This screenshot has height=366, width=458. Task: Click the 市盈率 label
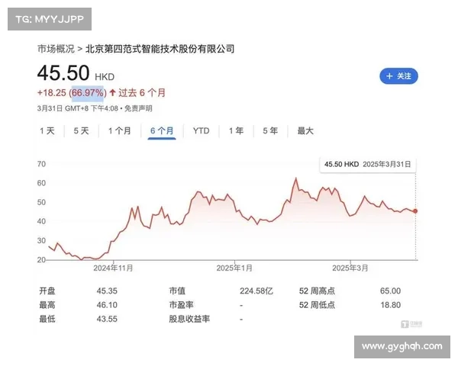tap(181, 305)
